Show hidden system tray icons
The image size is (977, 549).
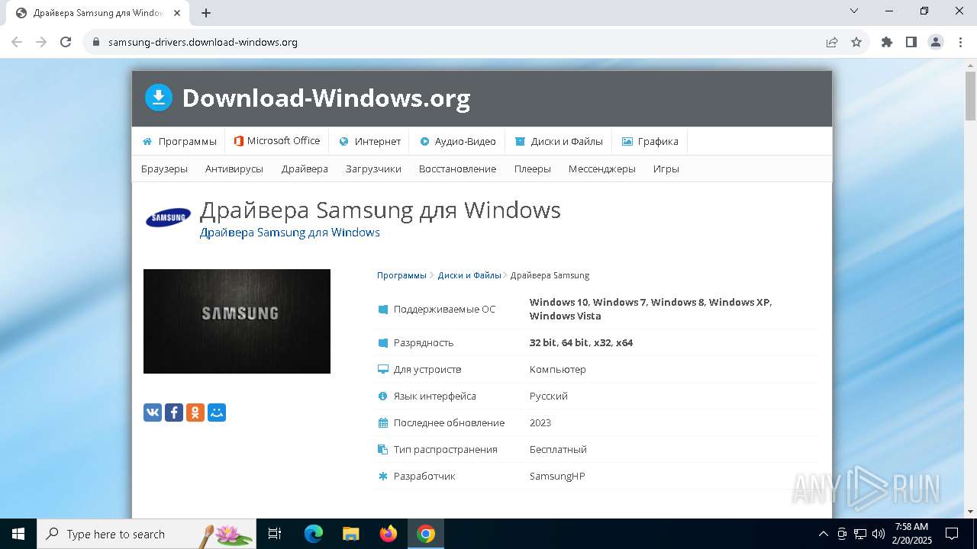(x=823, y=534)
